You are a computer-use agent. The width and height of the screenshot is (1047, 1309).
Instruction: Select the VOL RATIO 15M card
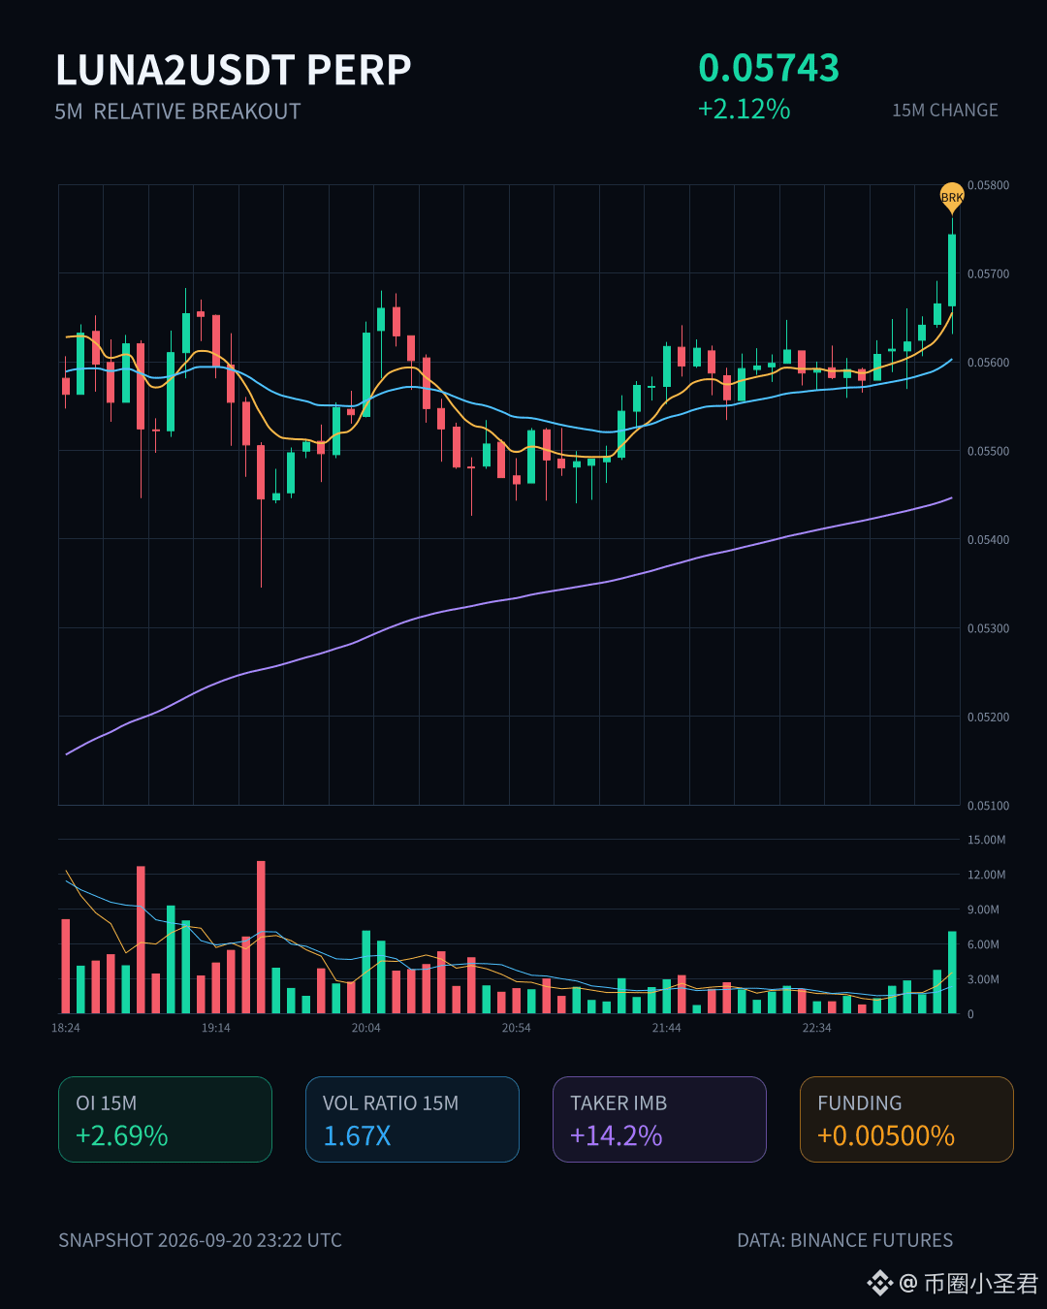(x=412, y=1119)
